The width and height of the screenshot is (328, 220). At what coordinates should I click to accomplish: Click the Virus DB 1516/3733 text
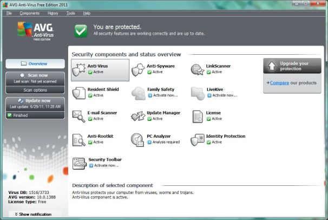point(29,192)
